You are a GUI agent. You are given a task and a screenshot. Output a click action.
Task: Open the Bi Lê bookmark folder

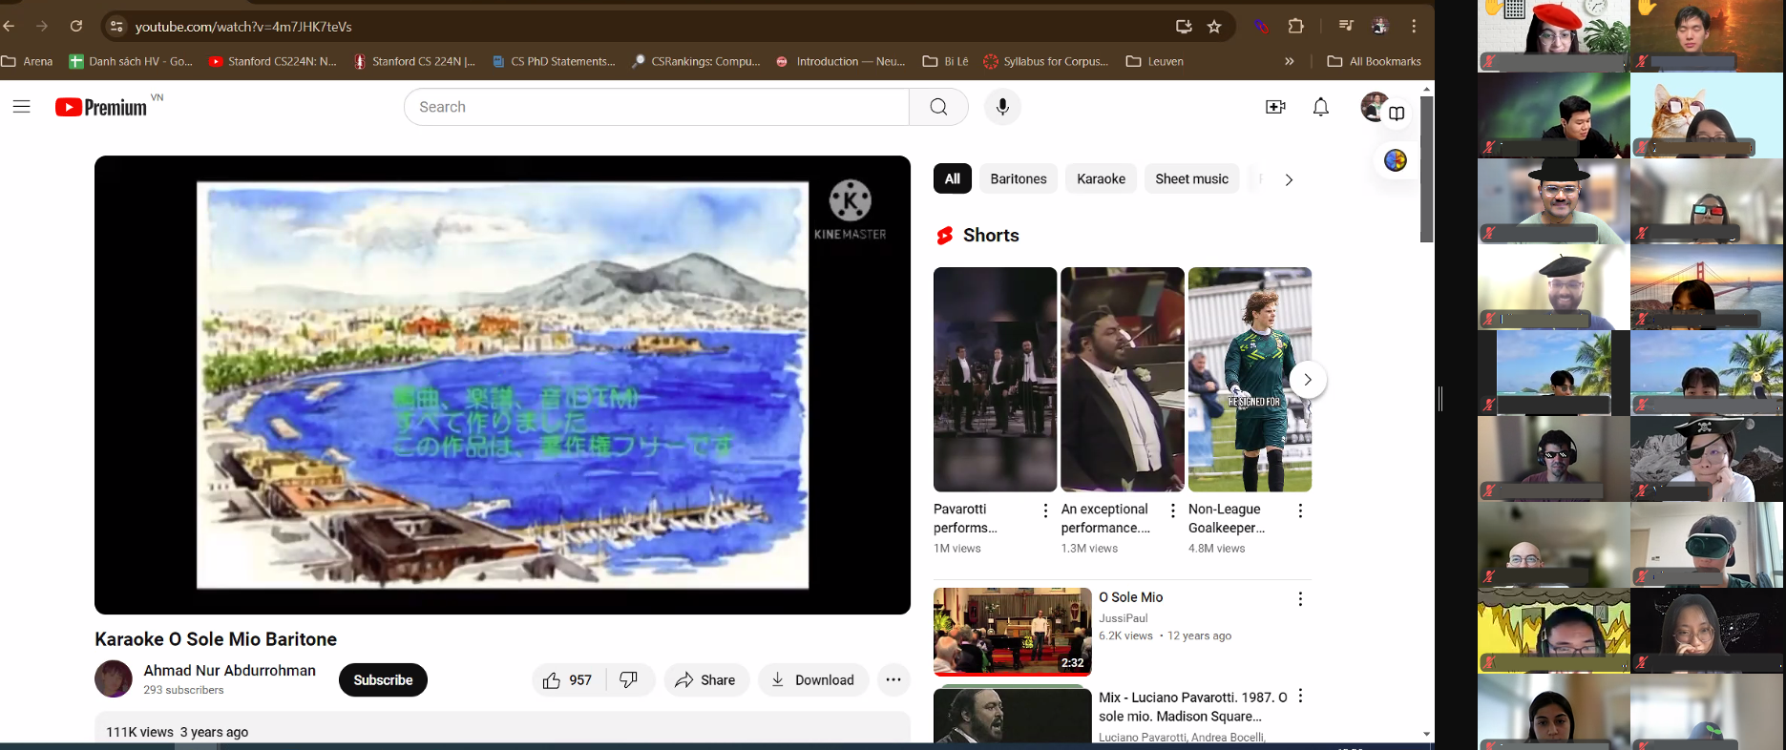(x=945, y=61)
